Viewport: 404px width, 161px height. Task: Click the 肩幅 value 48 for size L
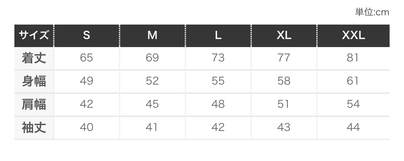tap(218, 104)
